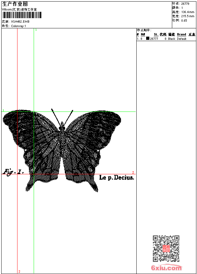Click the 'N#' column header
Screen dimensions: 197x274
click(x=143, y=34)
